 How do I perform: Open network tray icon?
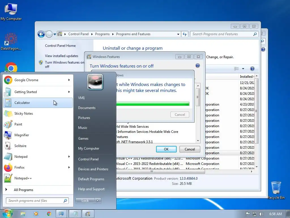pos(255,214)
